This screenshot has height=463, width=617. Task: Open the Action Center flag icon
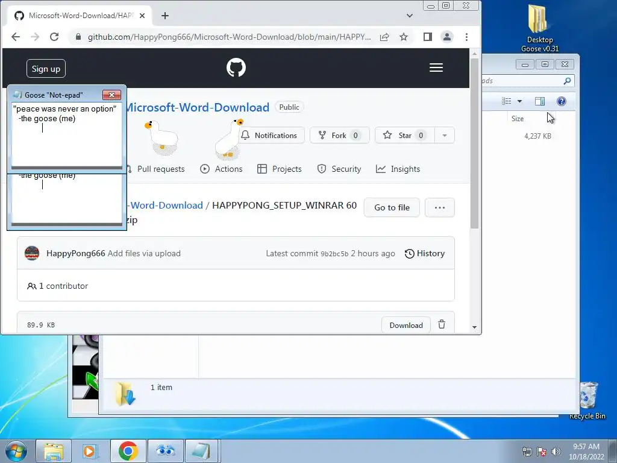[542, 452]
